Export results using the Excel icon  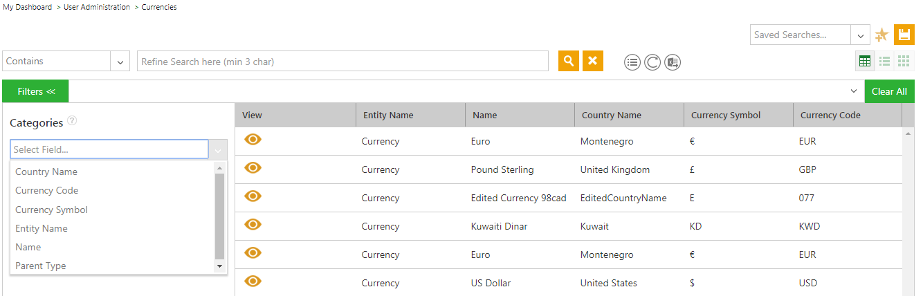[x=673, y=62]
